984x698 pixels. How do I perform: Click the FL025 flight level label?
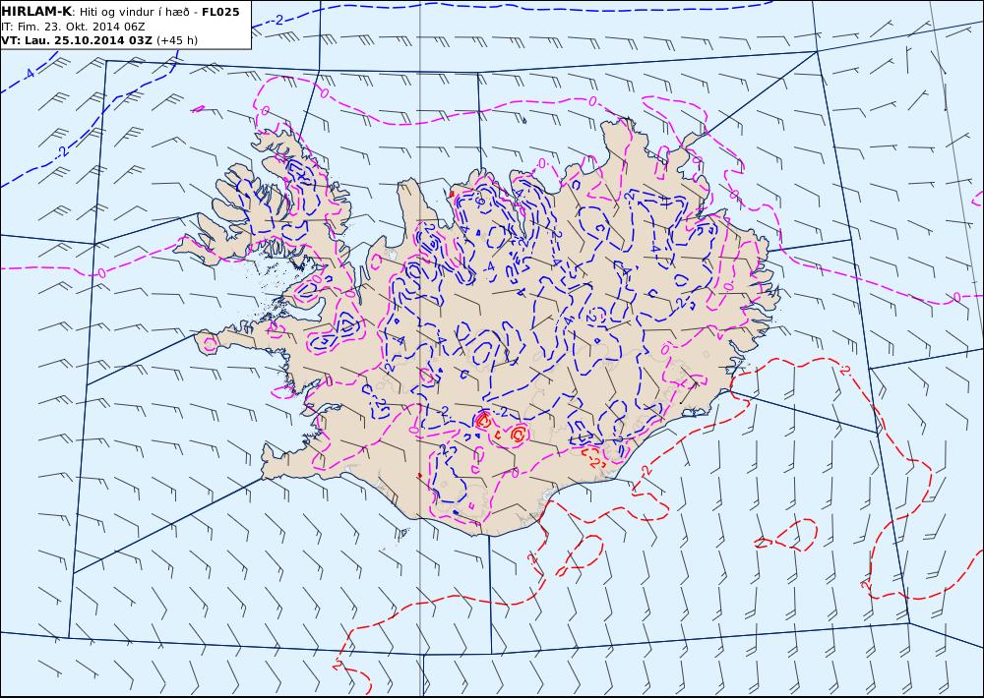tap(220, 12)
